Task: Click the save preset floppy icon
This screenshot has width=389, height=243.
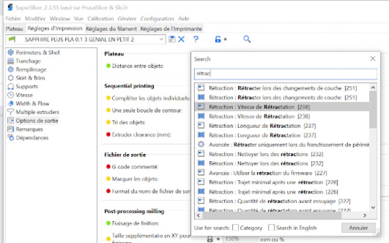Action: (172, 39)
